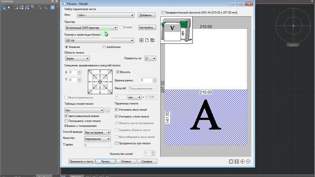Click the first preview icon at the bottom
315x177 pixels.
[231, 162]
